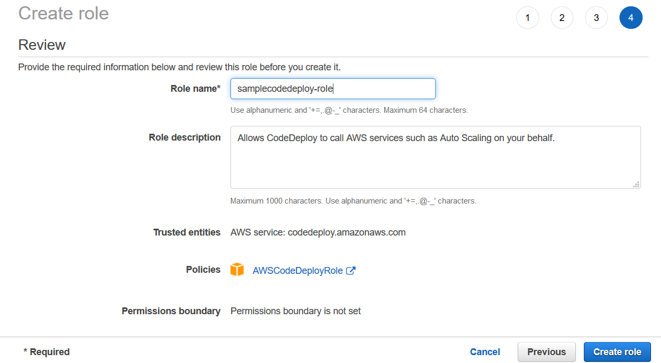Viewport: 661px width, 363px height.
Task: Click the '* Required' footer note
Action: 47,352
